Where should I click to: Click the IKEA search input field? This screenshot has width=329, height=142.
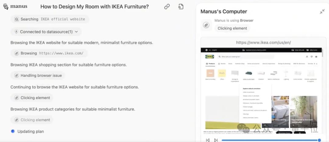click(x=245, y=57)
